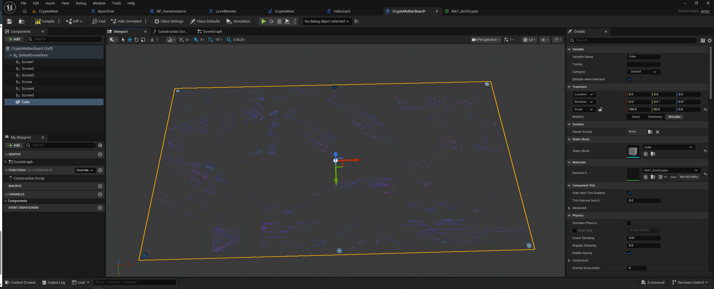Switch to the EventGraph tab
Image resolution: width=714 pixels, height=289 pixels.
212,31
